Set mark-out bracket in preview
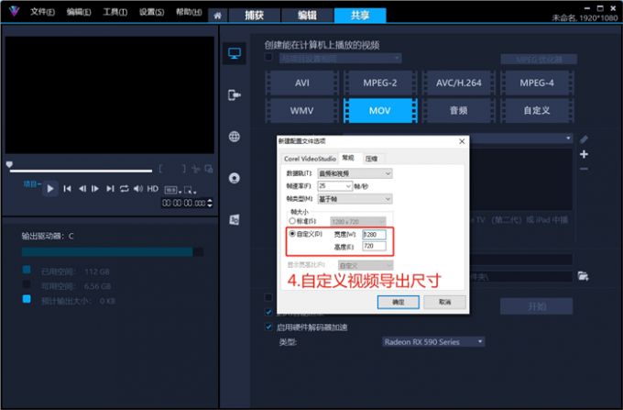This screenshot has width=623, height=410. [183, 169]
